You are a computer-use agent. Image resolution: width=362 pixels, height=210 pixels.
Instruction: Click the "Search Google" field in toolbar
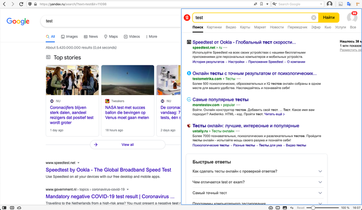(x=299, y=4)
